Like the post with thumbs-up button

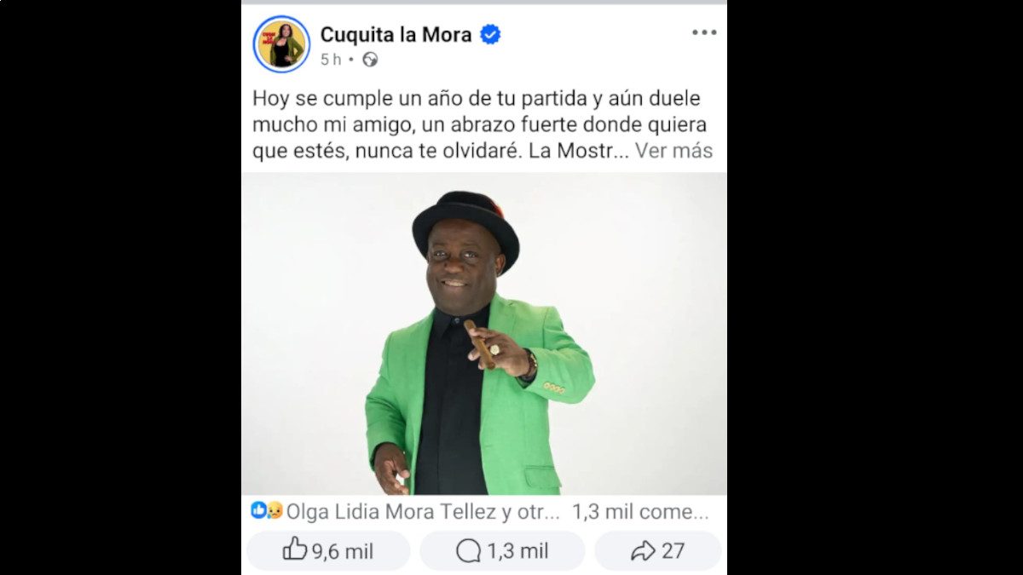pos(328,551)
